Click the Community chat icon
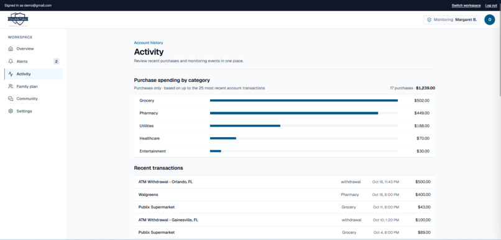The height and width of the screenshot is (240, 501). (11, 99)
